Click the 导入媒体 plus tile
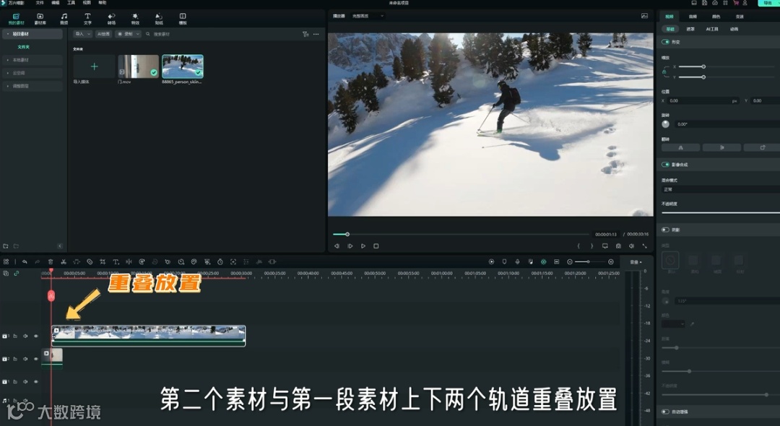 pyautogui.click(x=94, y=66)
